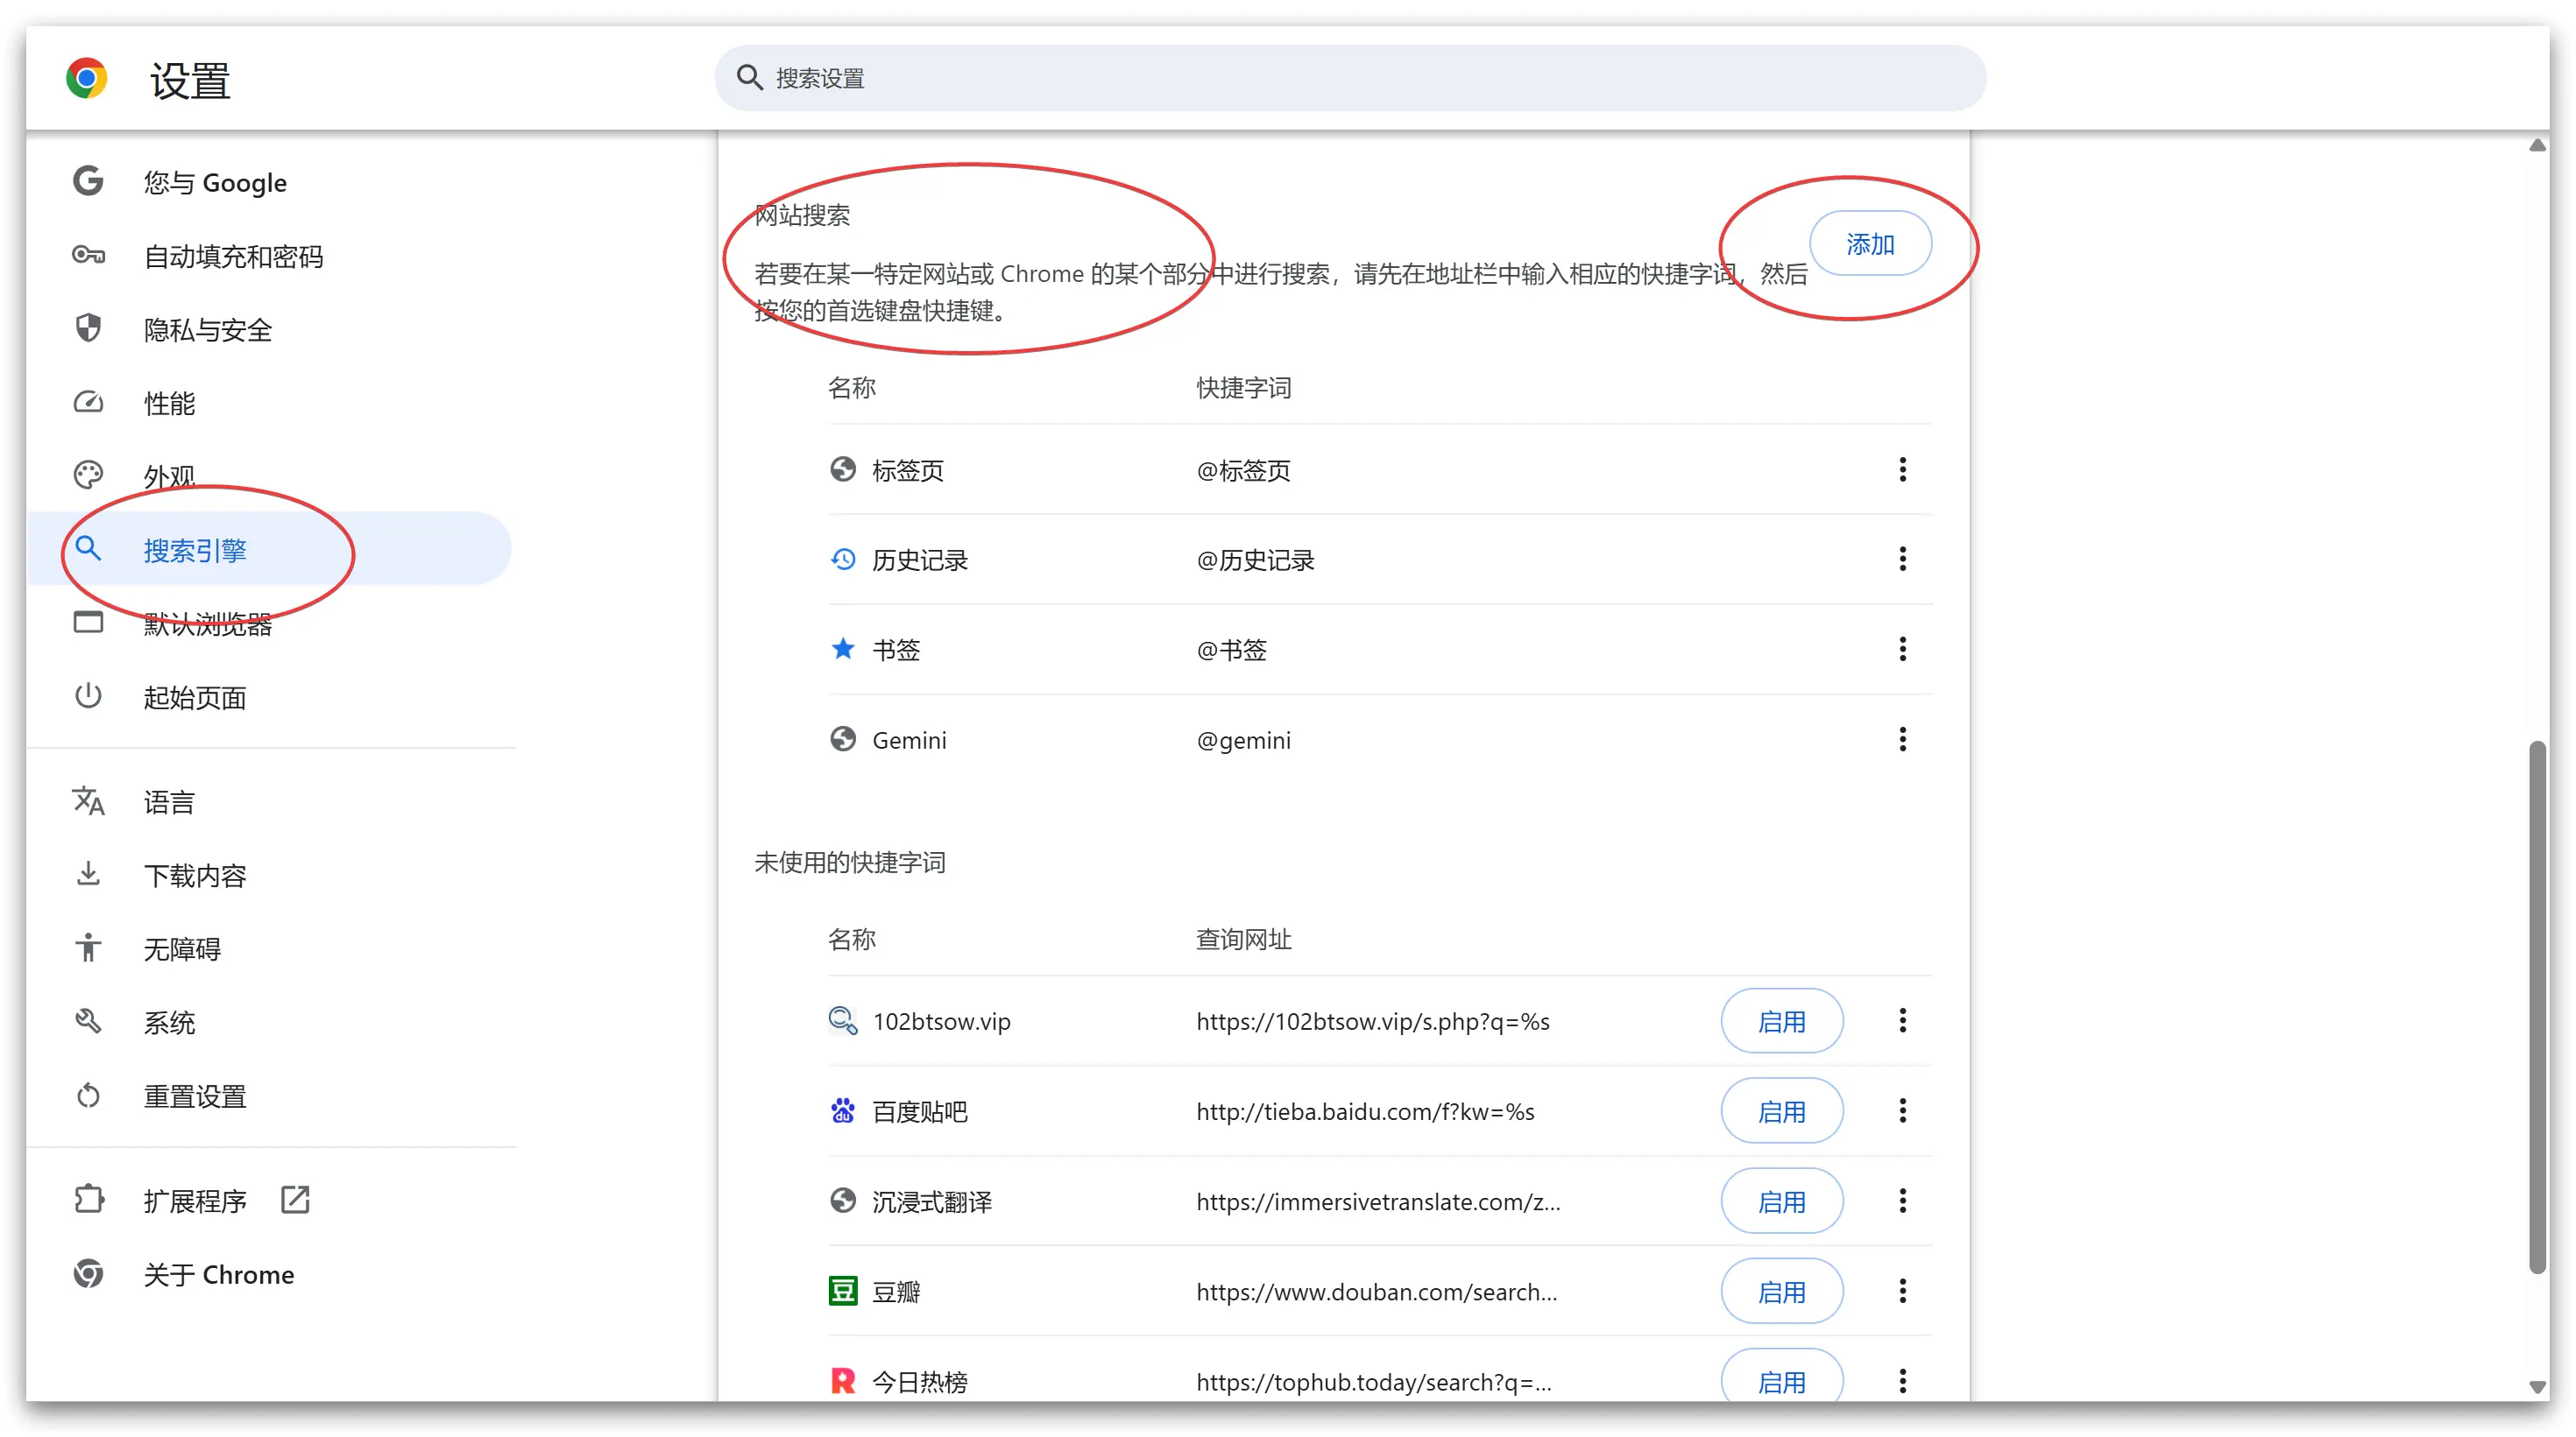
Task: Click the accessibility figure icon for 无障碍
Action: click(x=88, y=947)
